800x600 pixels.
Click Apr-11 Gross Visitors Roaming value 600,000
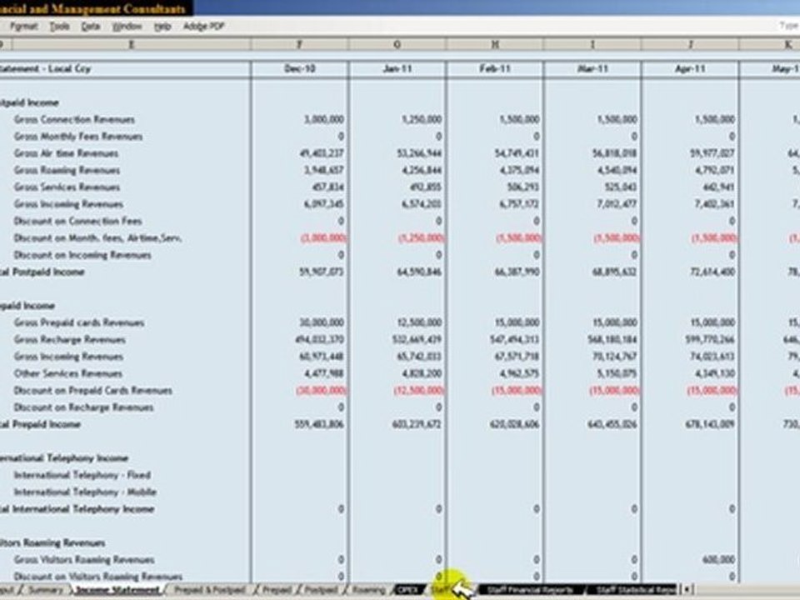point(719,560)
